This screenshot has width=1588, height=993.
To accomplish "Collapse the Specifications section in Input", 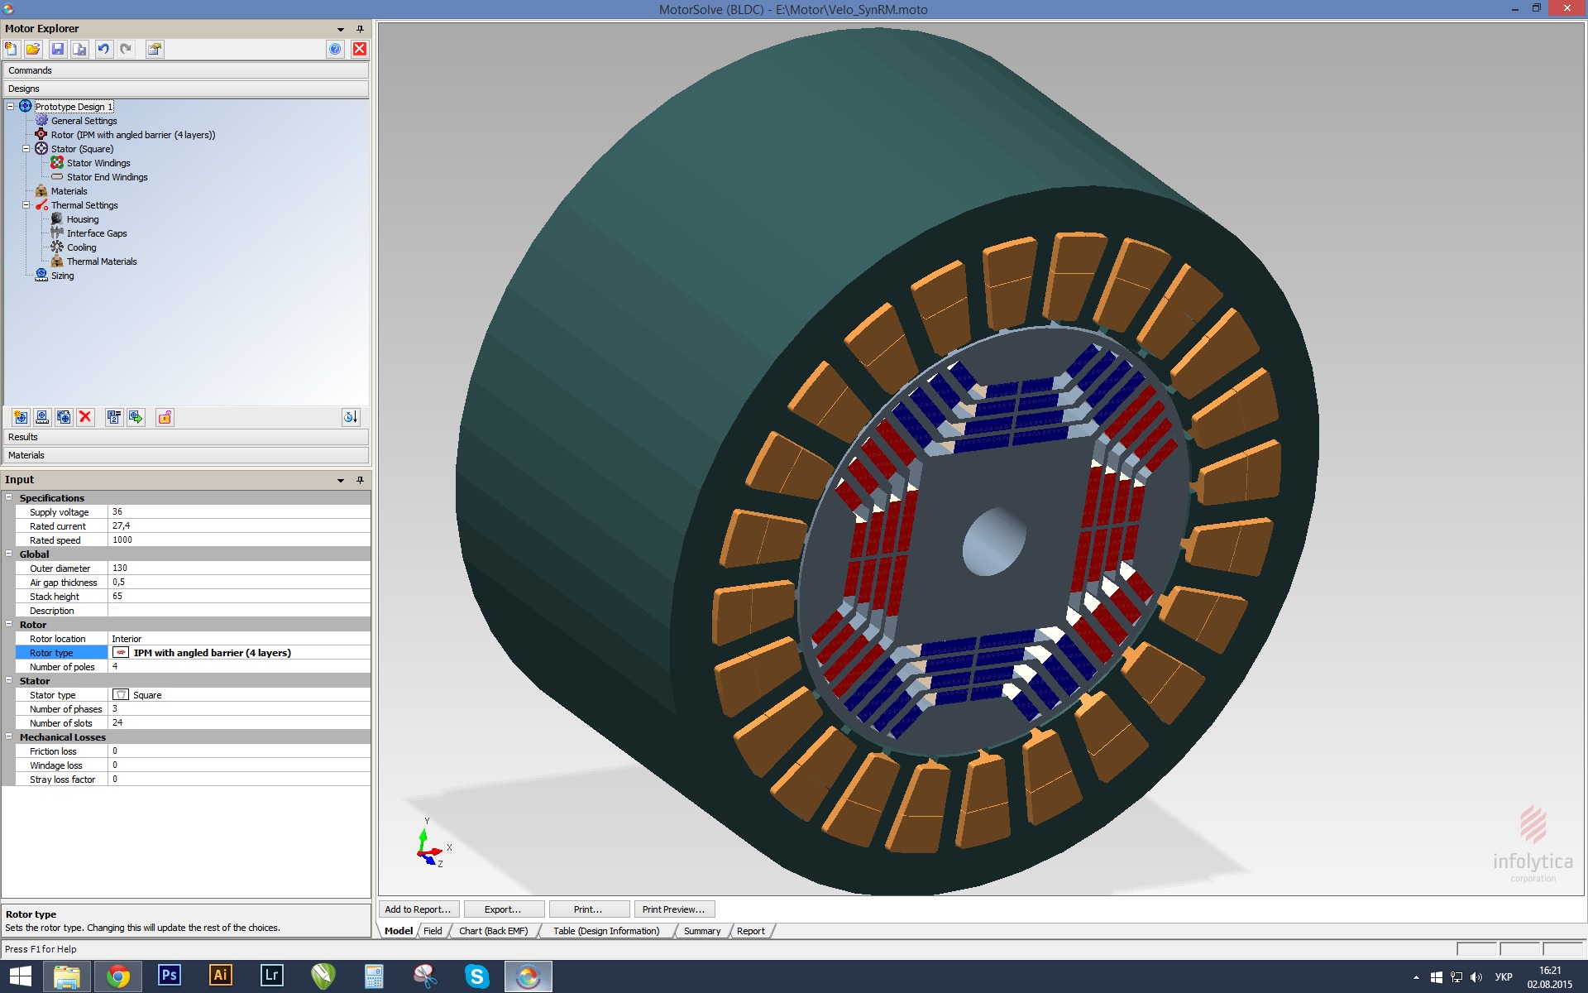I will point(9,497).
